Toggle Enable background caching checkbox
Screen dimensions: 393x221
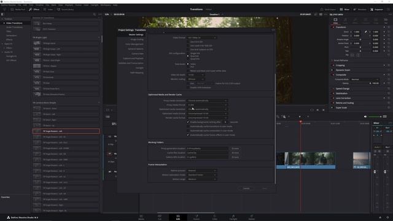[x=188, y=122]
